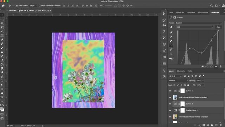This screenshot has width=225, height=127.
Task: Switch to the Adjustments tab
Action: (x=203, y=12)
